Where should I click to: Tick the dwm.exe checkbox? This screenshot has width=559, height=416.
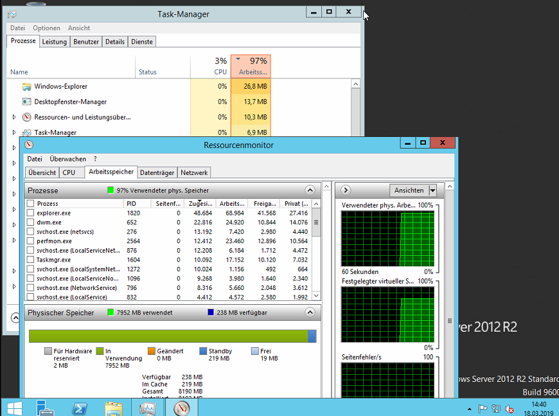[x=31, y=222]
